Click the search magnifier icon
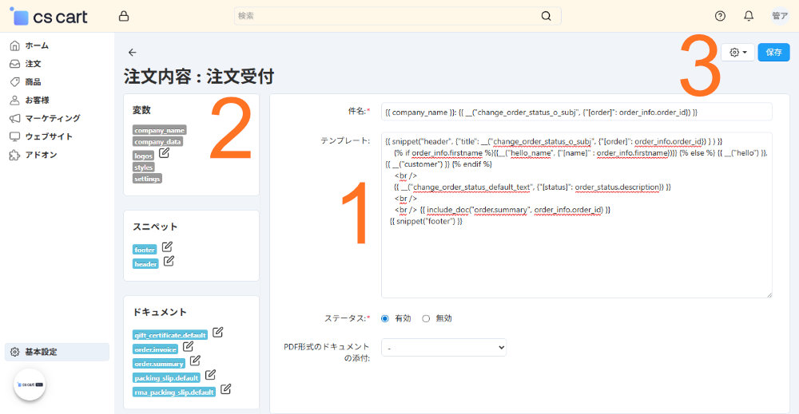Viewport: 799px width, 414px height. click(546, 16)
